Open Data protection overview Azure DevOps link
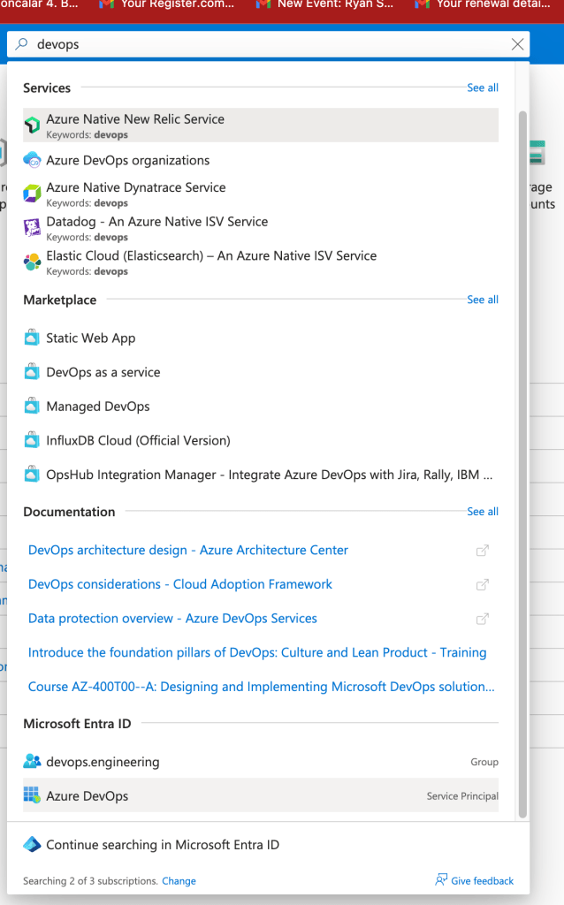564x905 pixels. click(x=172, y=618)
